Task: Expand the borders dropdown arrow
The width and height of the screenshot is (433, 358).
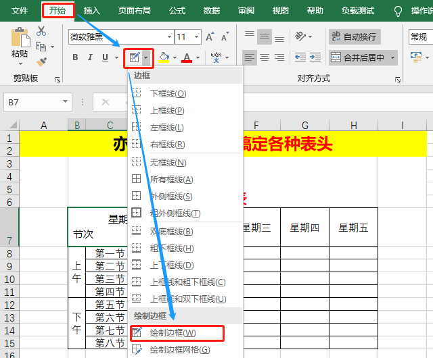Action: [146, 57]
